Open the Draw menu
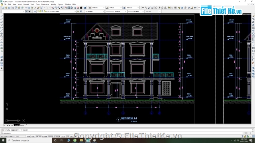This screenshot has width=255, height=143. tap(37, 4)
